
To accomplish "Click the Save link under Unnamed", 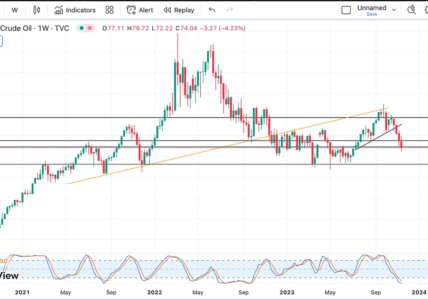I will 372,14.
